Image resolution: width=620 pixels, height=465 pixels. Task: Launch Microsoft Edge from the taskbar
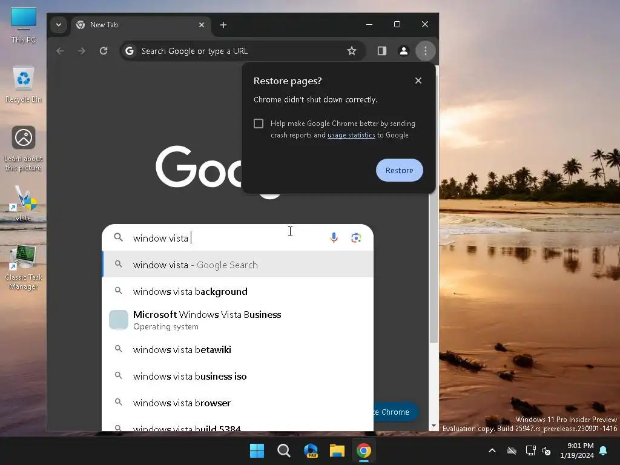click(x=311, y=450)
